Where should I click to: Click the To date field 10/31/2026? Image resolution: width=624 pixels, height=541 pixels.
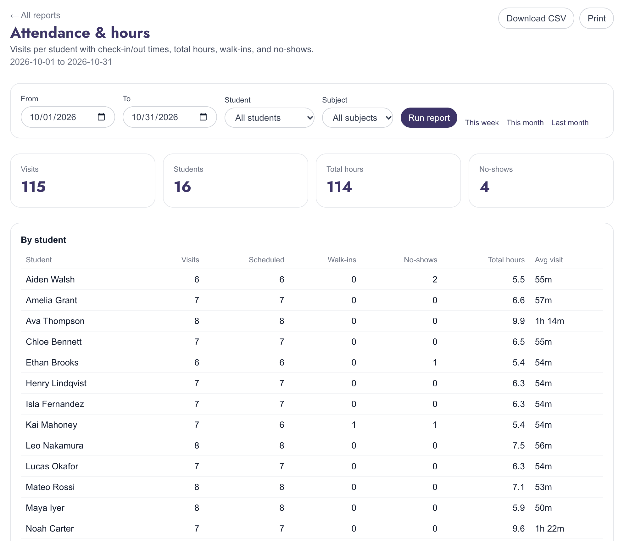point(170,117)
